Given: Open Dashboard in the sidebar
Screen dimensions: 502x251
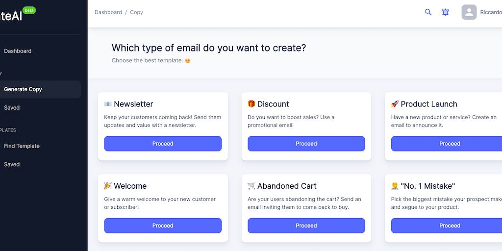Looking at the screenshot, I should [18, 51].
